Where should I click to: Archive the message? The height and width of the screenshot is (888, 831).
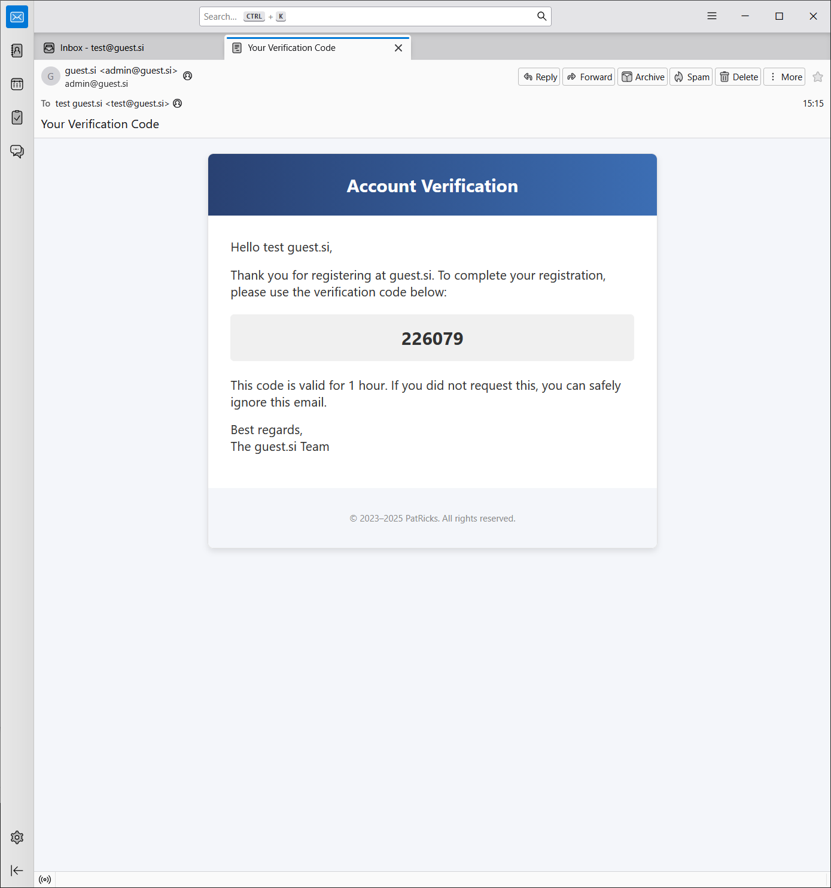pyautogui.click(x=642, y=77)
